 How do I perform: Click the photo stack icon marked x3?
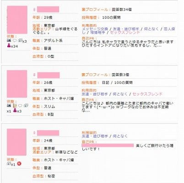20,41
